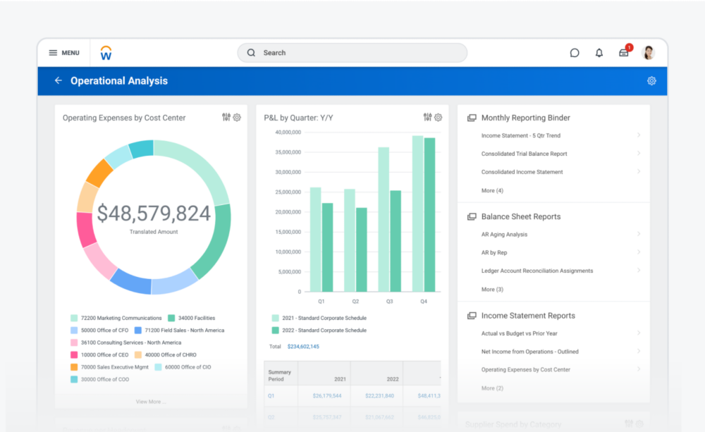Viewport: 705px width, 432px height.
Task: Click the Workday logo icon
Action: click(x=106, y=53)
